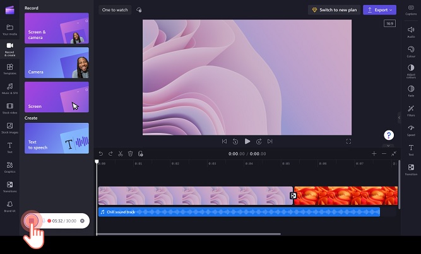This screenshot has height=254, width=421.
Task: Click Switch to new plan button
Action: click(x=334, y=10)
